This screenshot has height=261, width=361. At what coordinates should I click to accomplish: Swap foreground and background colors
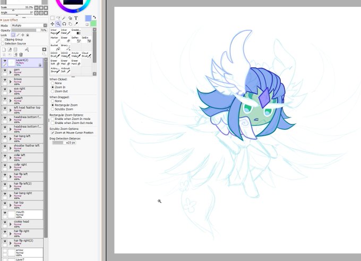coord(94,17)
